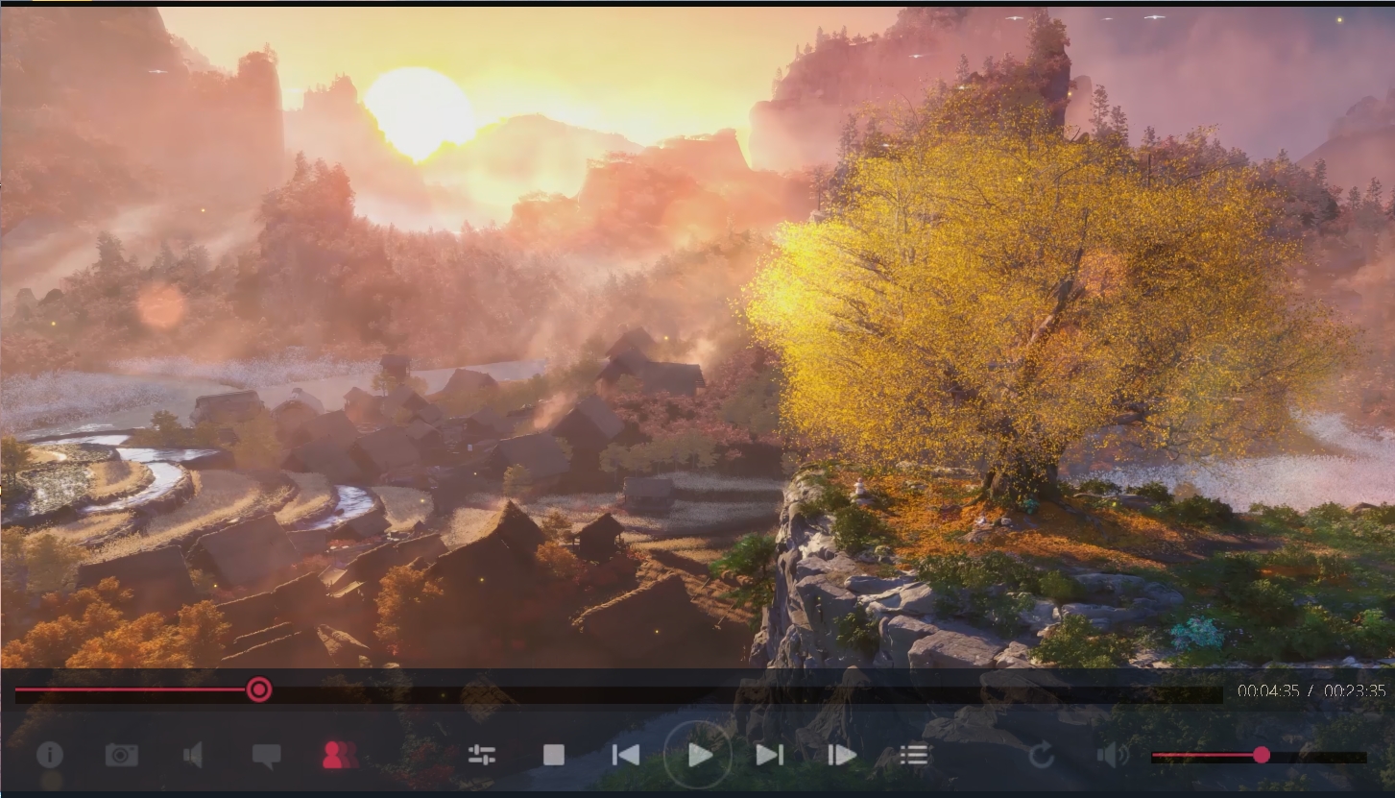
Task: Click the total duration 00:23:35
Action: point(1355,691)
